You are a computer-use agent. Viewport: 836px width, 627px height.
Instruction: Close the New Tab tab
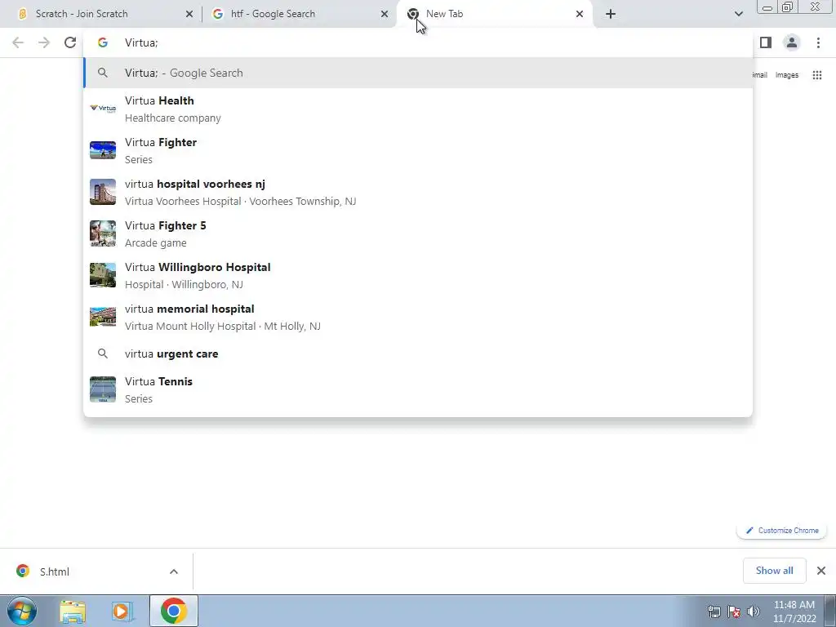tap(580, 14)
